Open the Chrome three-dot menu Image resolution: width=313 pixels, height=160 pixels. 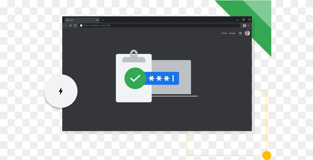(248, 25)
